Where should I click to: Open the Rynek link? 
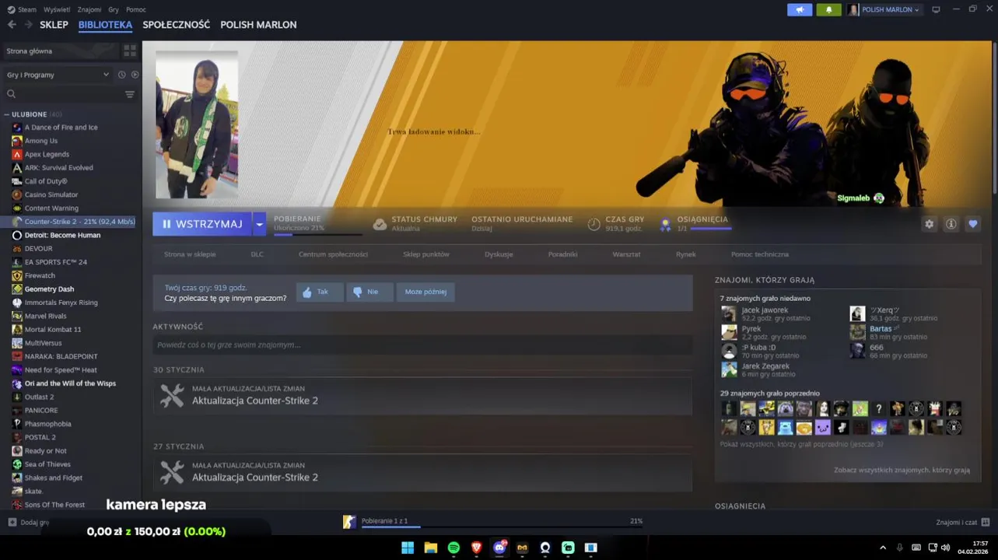tap(686, 254)
